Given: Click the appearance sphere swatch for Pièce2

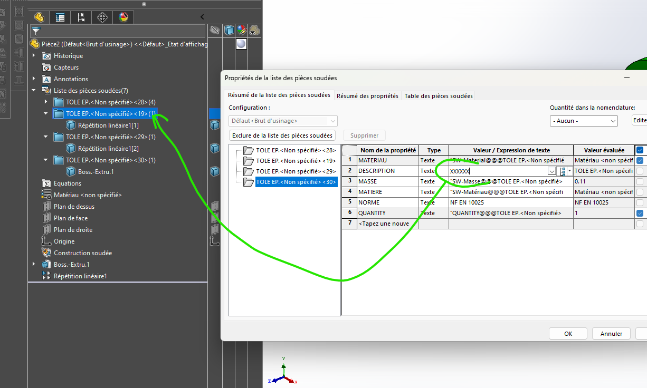Looking at the screenshot, I should point(241,44).
